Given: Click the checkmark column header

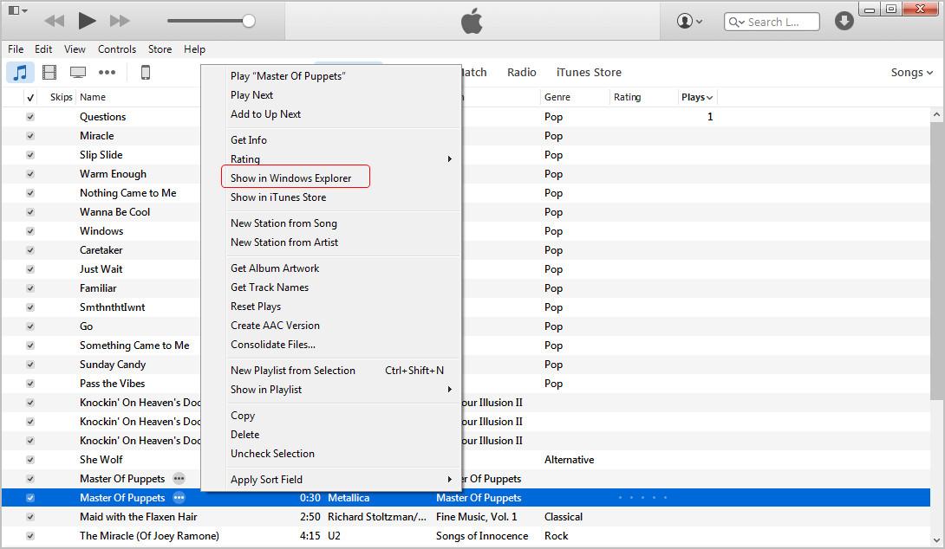Looking at the screenshot, I should (30, 98).
